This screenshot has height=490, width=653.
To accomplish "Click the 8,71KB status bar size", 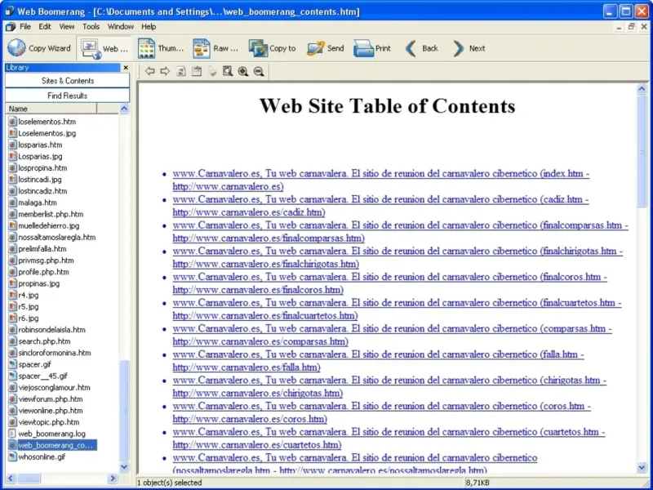I will (x=478, y=483).
